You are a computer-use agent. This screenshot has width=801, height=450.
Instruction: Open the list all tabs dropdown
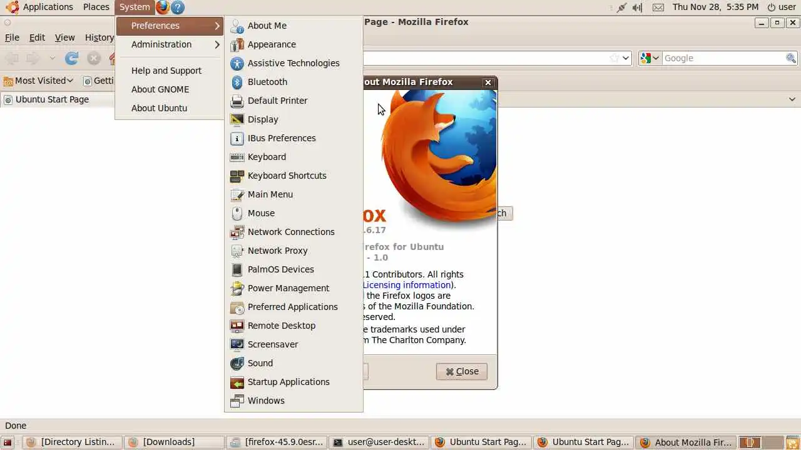coord(792,99)
